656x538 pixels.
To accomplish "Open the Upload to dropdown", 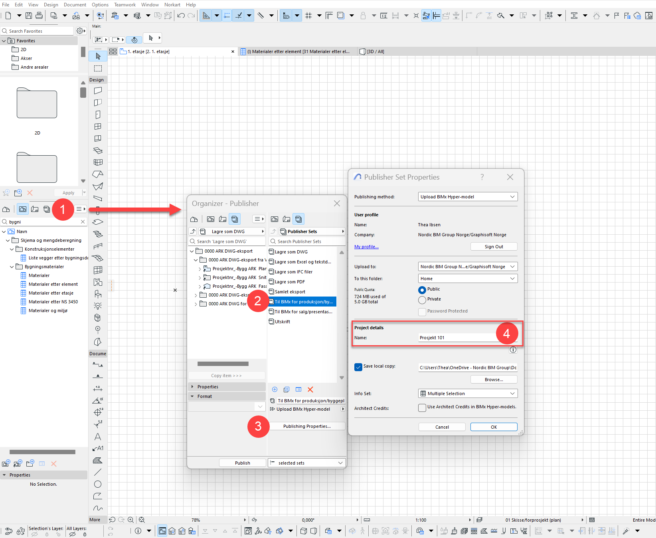I will click(x=468, y=267).
